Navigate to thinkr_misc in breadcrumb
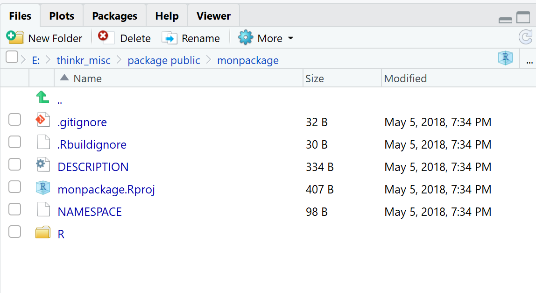 [84, 60]
